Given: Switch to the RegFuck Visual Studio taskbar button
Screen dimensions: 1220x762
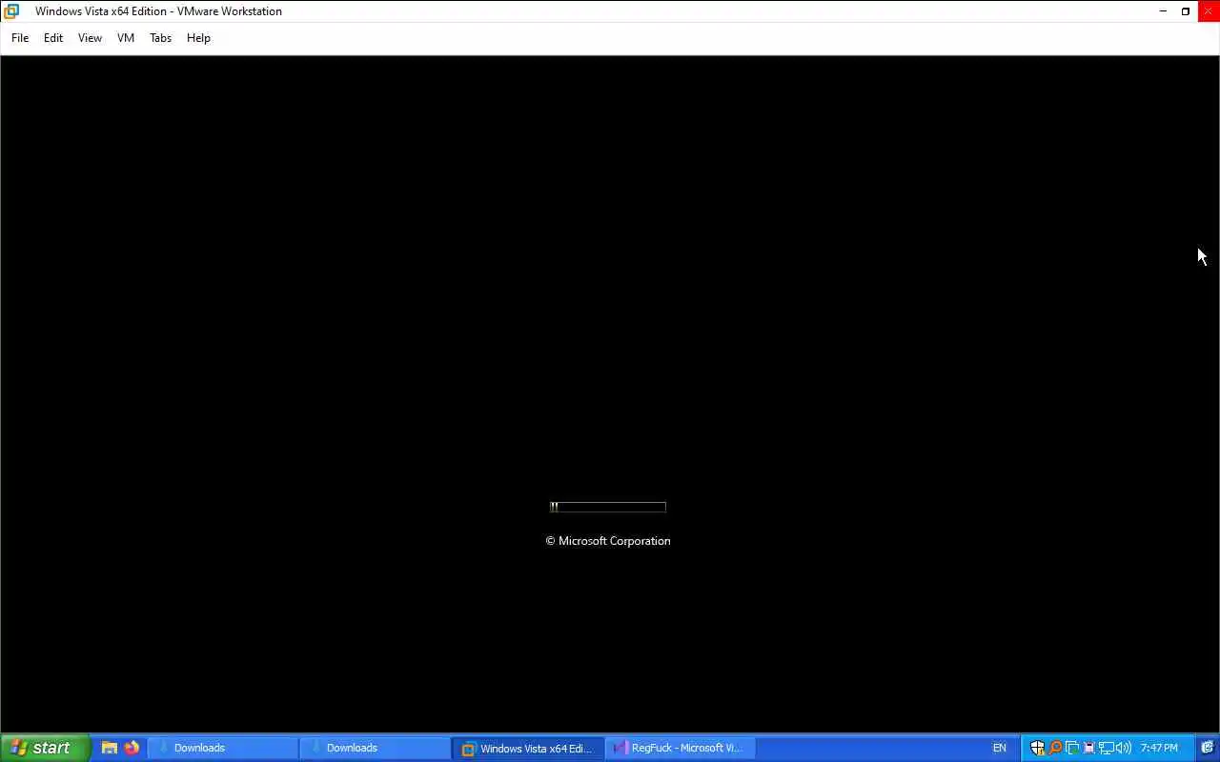Looking at the screenshot, I should click(x=681, y=749).
